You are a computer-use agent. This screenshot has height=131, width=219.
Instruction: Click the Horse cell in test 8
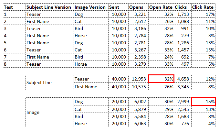click(x=91, y=64)
